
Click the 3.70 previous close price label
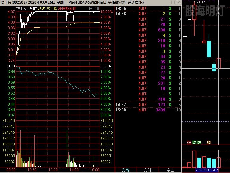(11, 66)
